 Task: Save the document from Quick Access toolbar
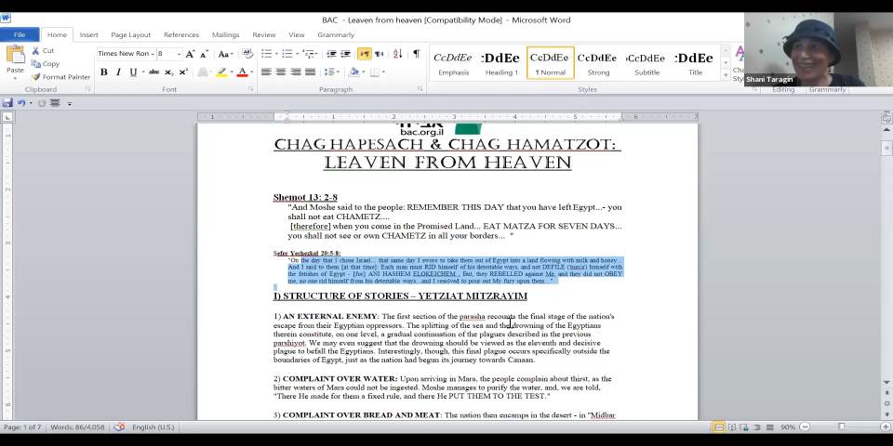8,103
